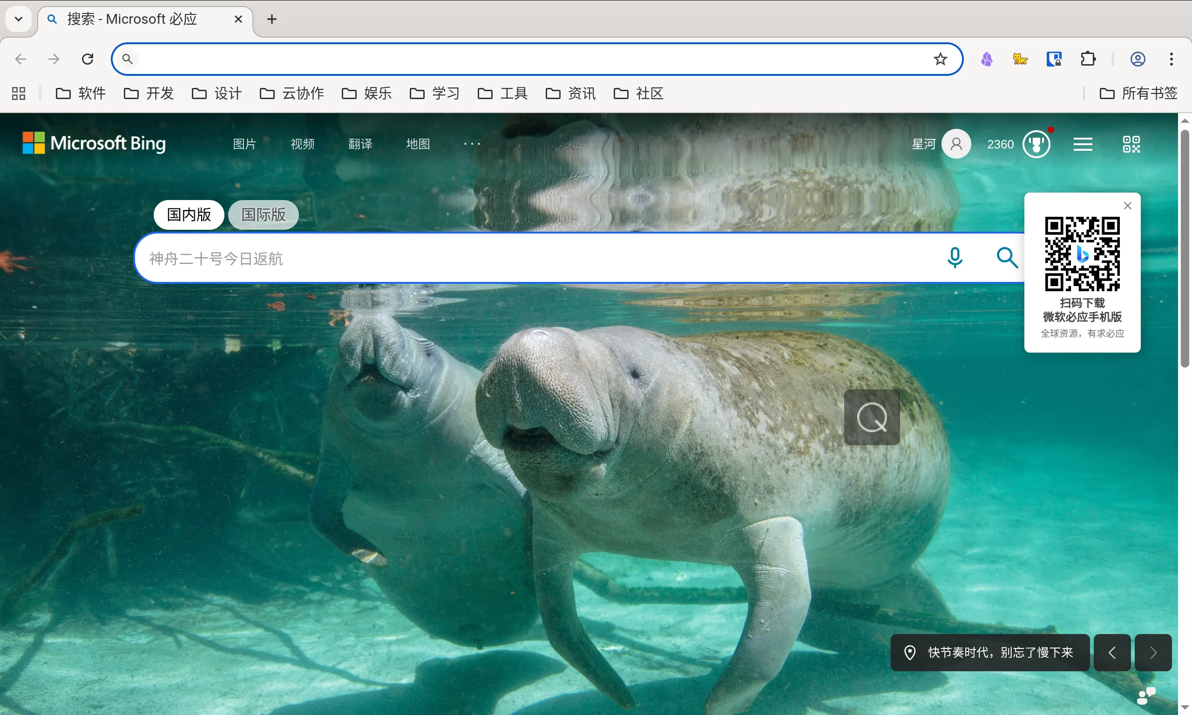Open the apps grid in bookmarks bar
The image size is (1192, 715).
pos(18,94)
